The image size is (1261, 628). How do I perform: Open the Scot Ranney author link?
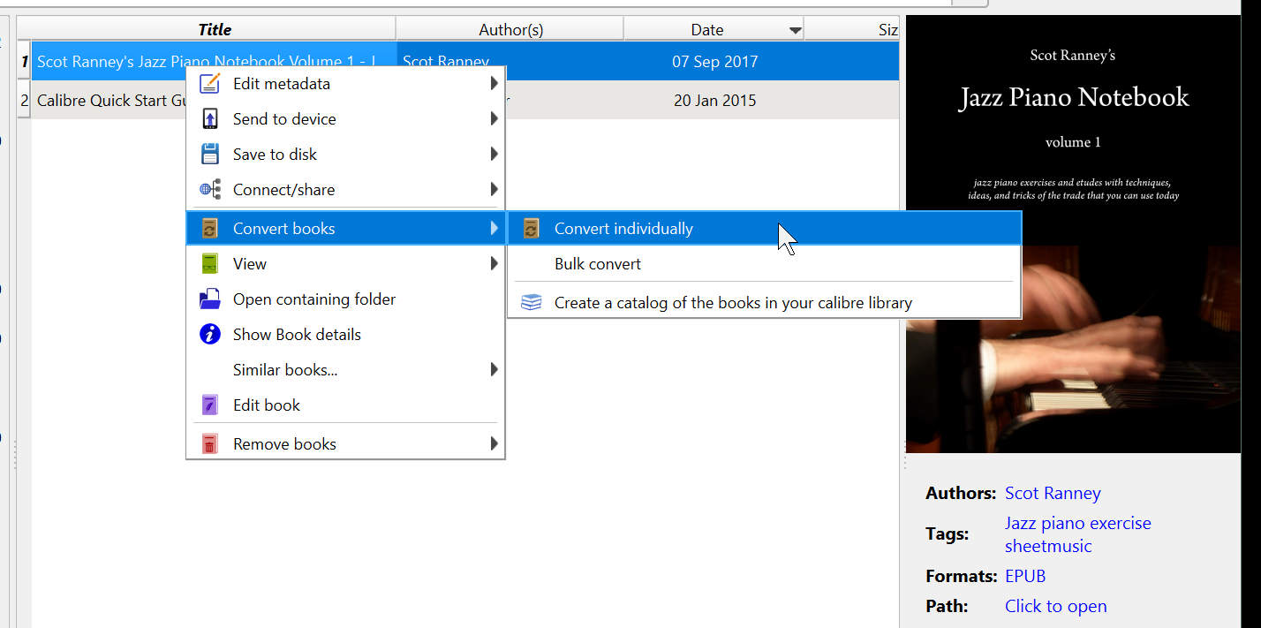(1053, 494)
